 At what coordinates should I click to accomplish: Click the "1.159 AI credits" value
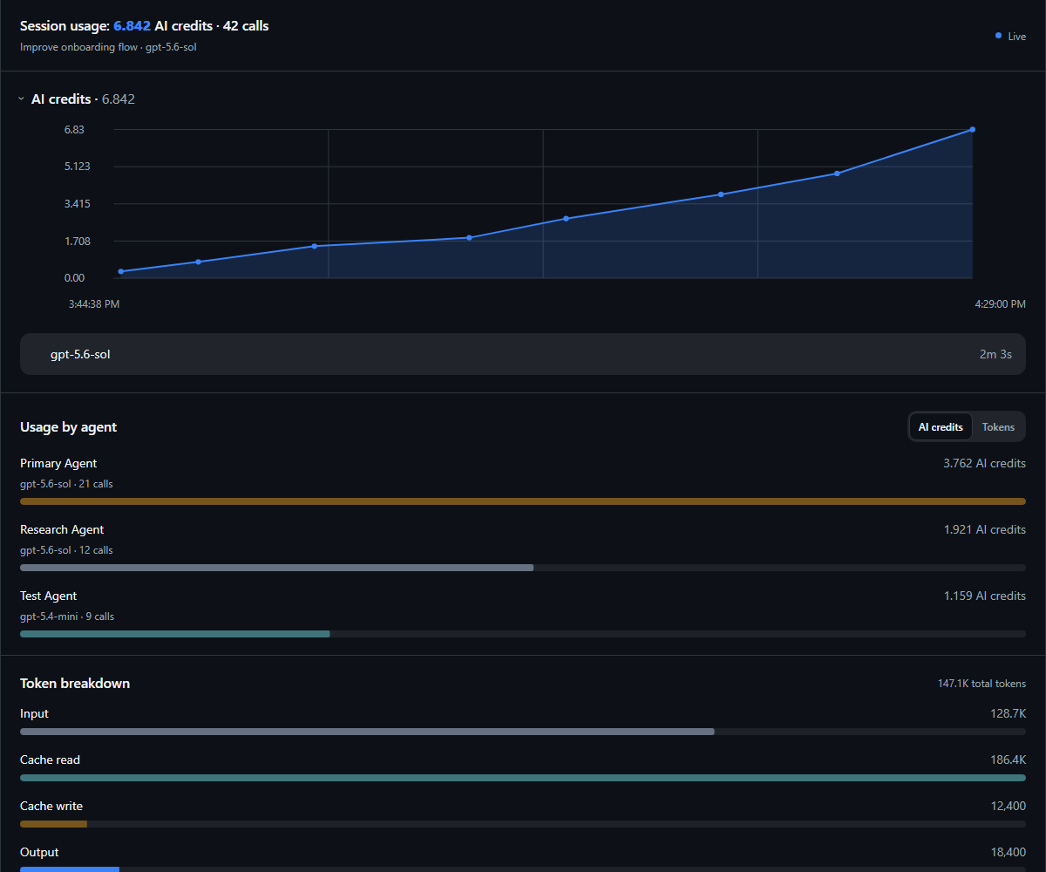[984, 596]
